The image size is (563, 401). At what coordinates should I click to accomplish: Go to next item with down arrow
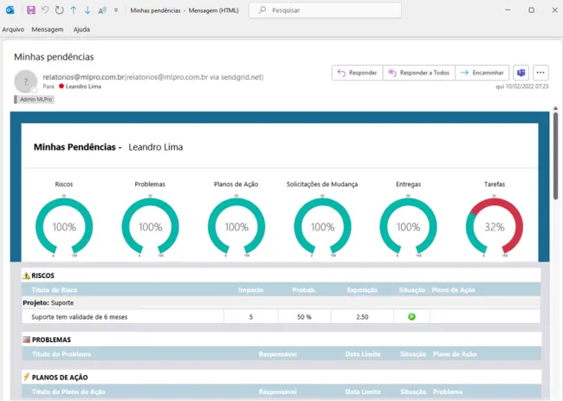click(87, 10)
